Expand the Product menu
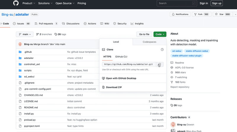 click(x=29, y=3)
